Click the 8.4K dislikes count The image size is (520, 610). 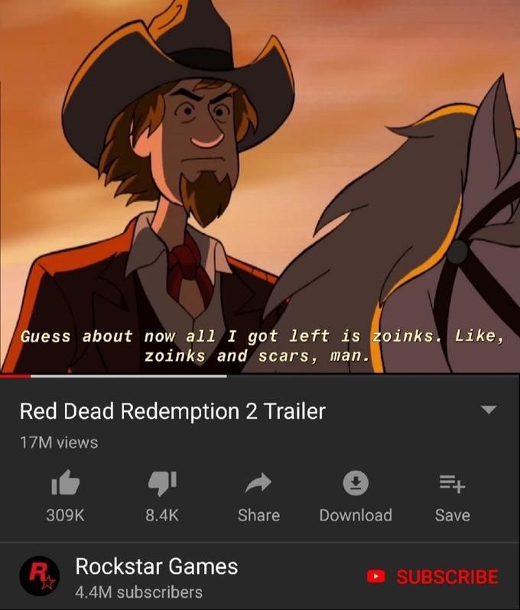(162, 515)
